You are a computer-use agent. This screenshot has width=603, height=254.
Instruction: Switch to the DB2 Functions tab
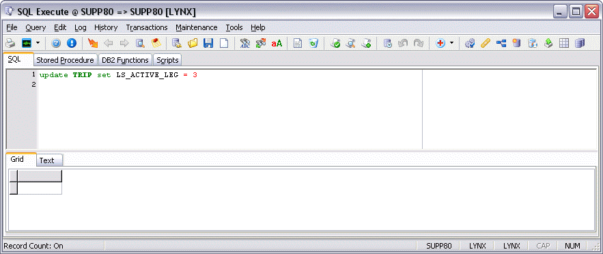125,60
